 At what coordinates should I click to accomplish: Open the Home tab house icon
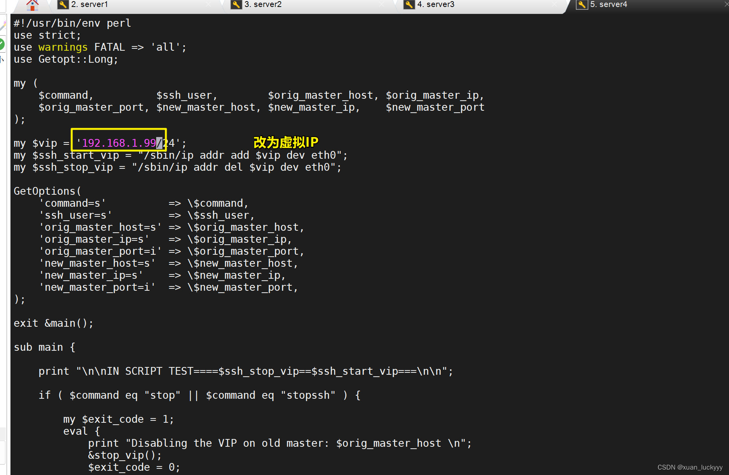pyautogui.click(x=33, y=5)
